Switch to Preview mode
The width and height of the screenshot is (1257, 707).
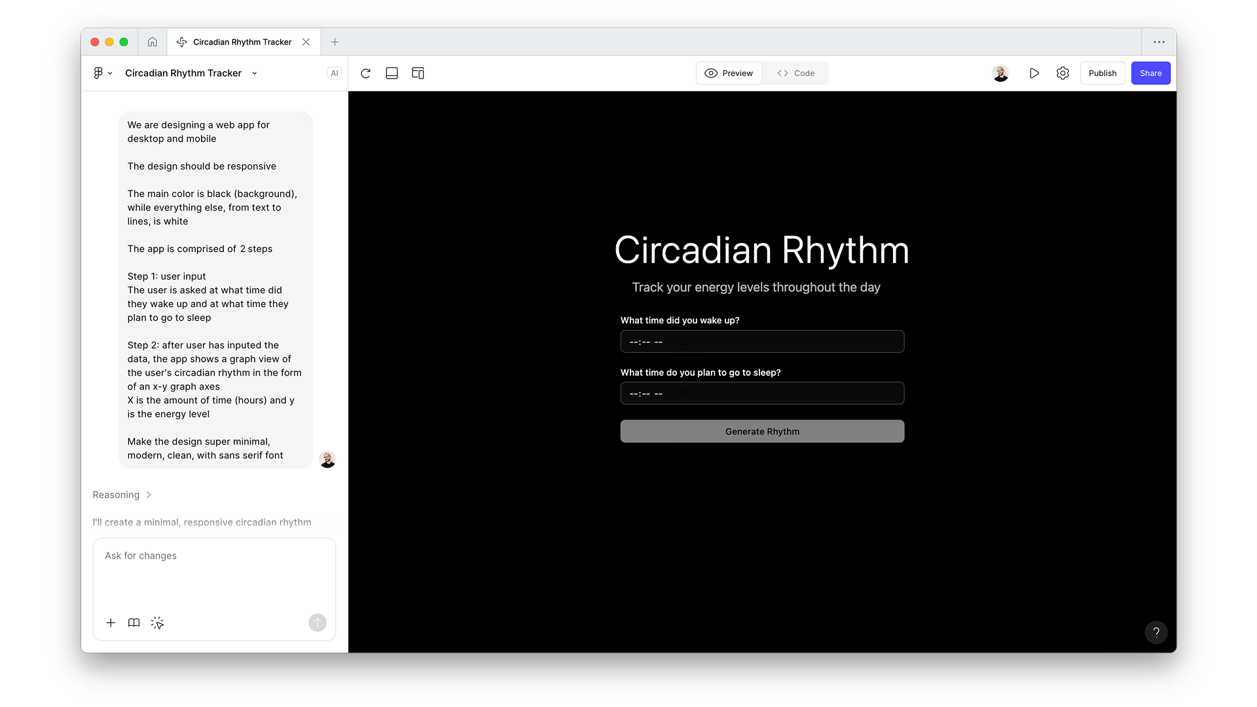(x=729, y=73)
